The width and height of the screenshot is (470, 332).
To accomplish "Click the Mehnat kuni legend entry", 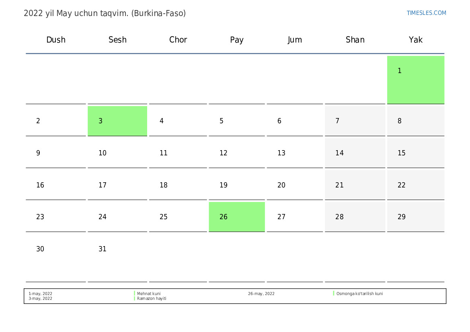I will point(149,294).
